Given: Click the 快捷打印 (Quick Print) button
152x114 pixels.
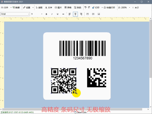Looking at the screenshot, I should tap(109, 8).
